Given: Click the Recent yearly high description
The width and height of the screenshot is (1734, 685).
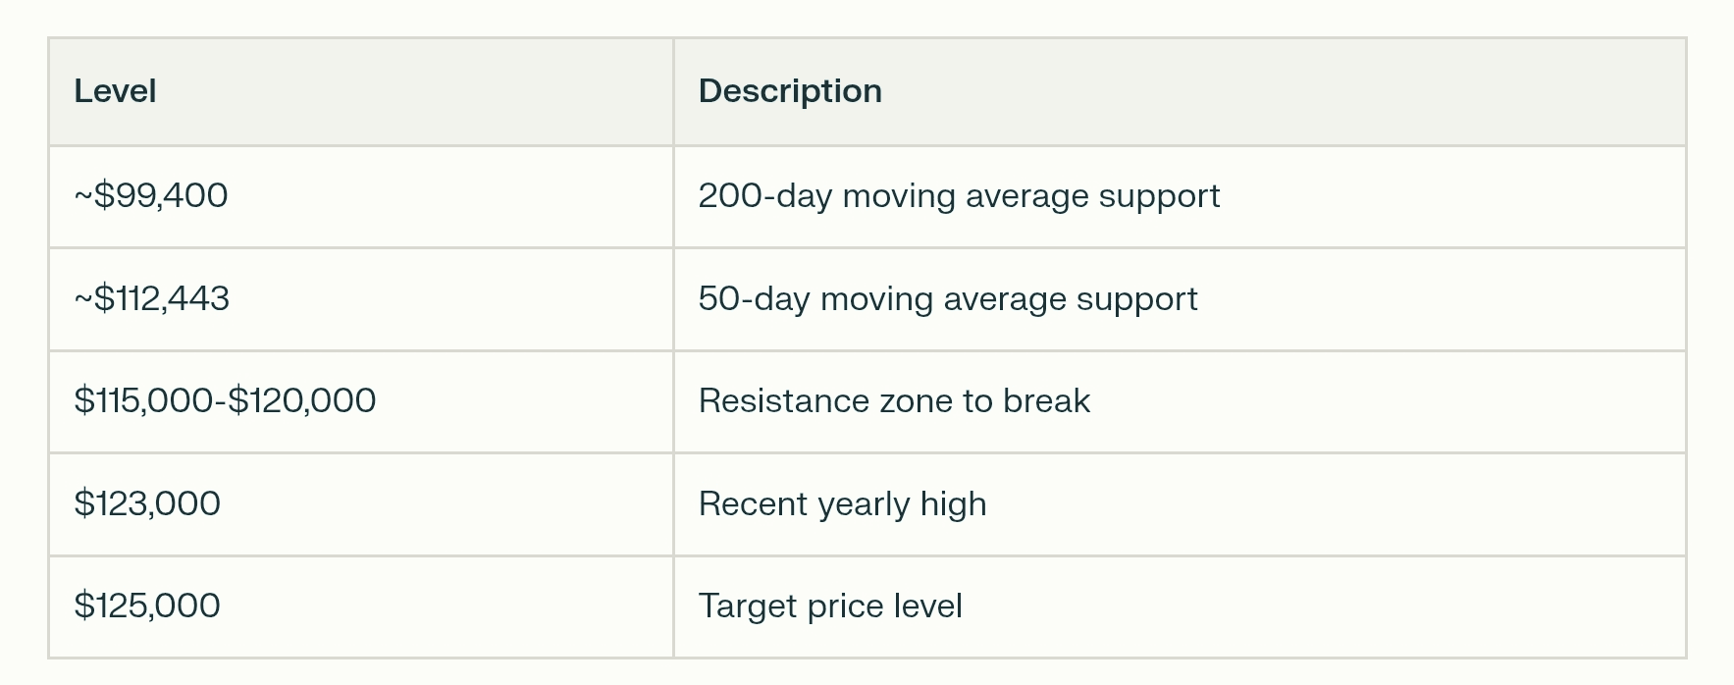Looking at the screenshot, I should coord(842,503).
